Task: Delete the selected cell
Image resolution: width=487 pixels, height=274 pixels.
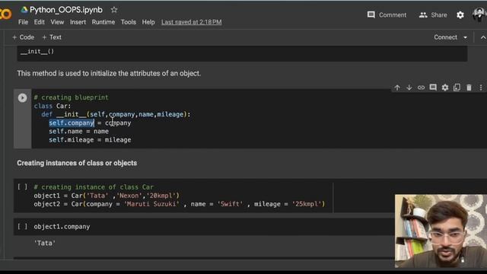Action: pyautogui.click(x=469, y=88)
